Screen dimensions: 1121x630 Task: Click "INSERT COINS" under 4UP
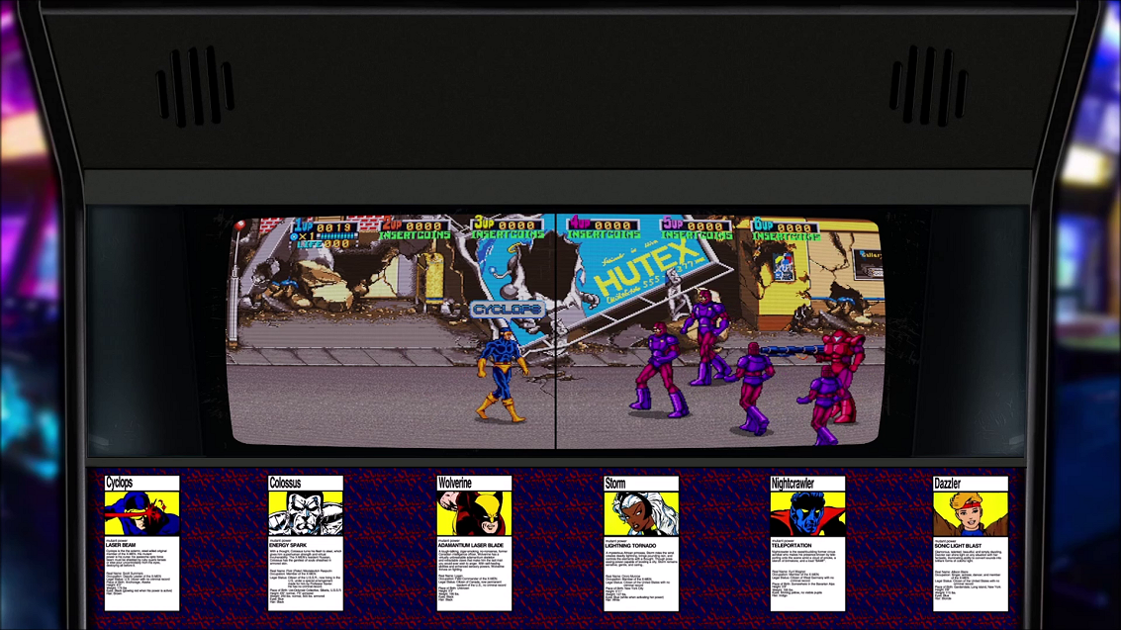click(x=605, y=234)
